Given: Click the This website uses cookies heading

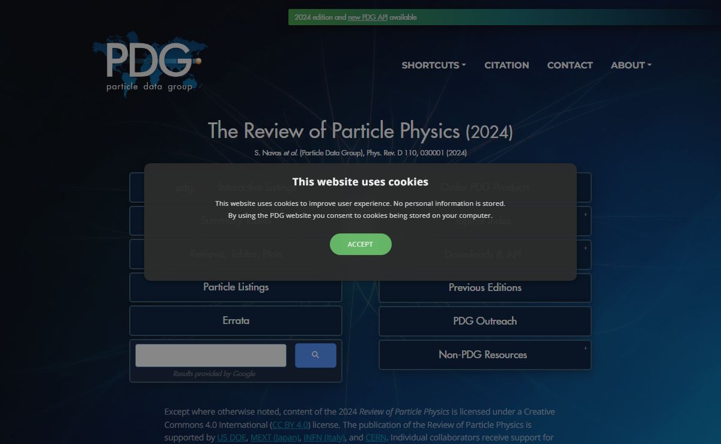Looking at the screenshot, I should coord(360,182).
